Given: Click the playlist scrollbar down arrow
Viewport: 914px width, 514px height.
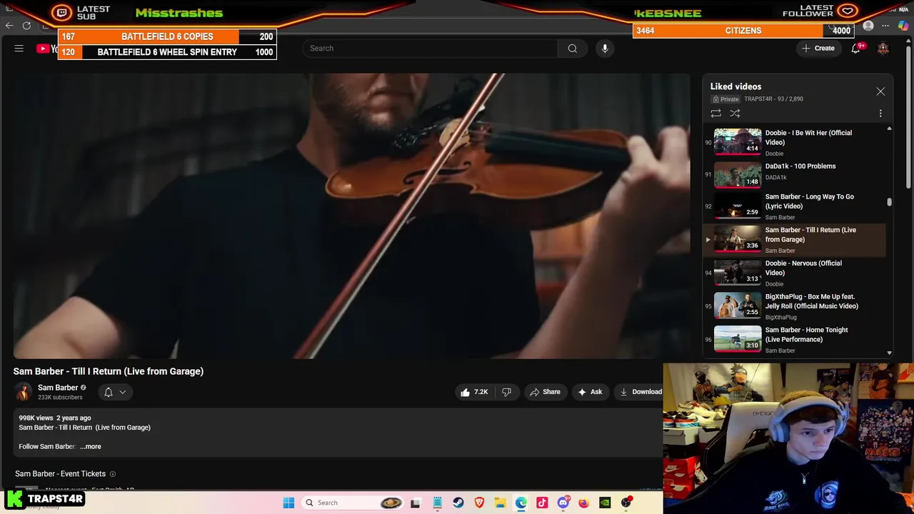Looking at the screenshot, I should [889, 353].
